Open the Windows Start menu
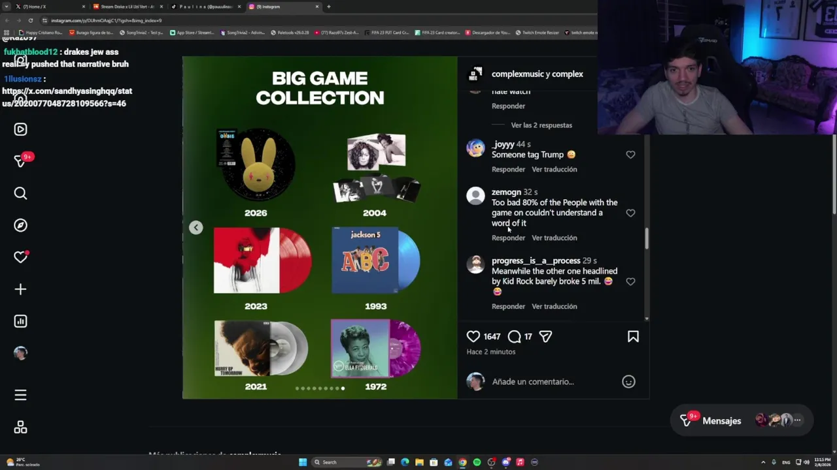Viewport: 837px width, 470px height. pyautogui.click(x=303, y=462)
